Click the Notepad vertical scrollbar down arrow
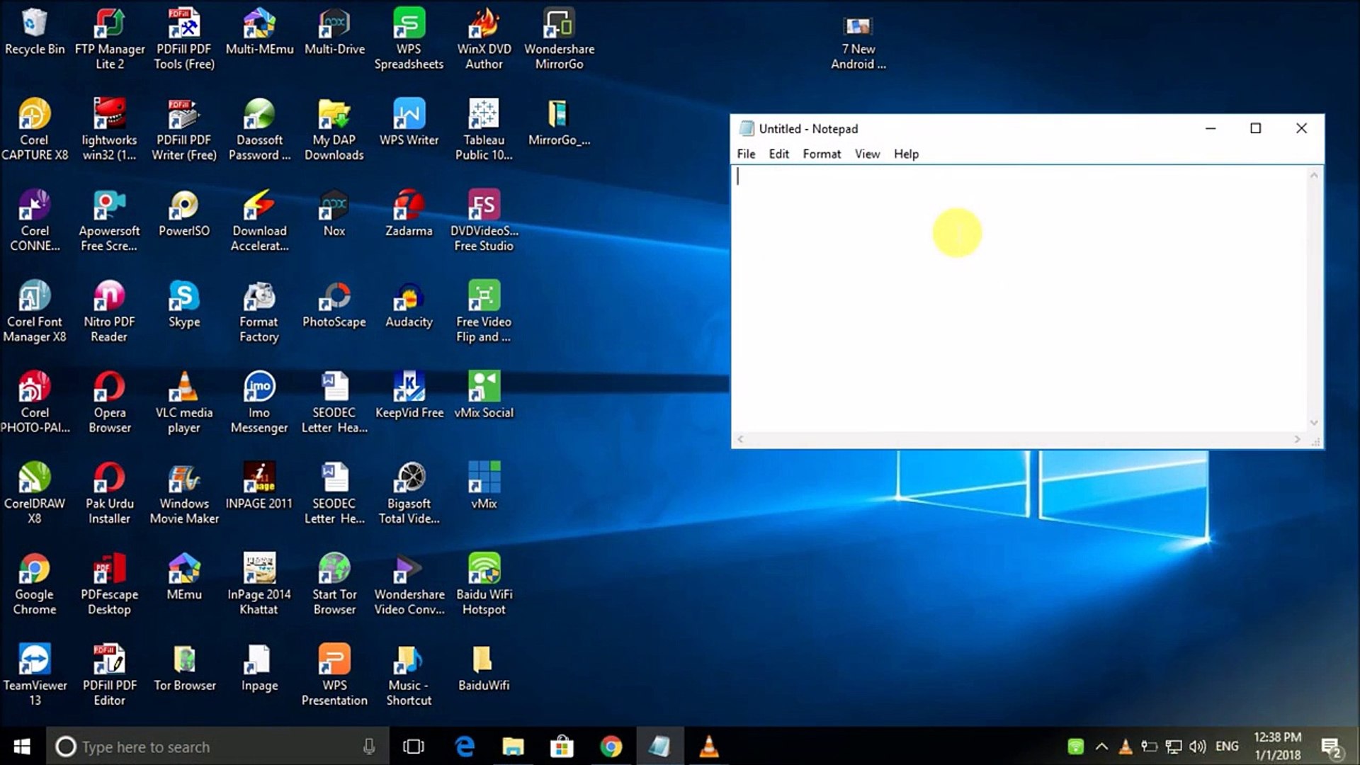Viewport: 1360px width, 765px height. (1314, 423)
